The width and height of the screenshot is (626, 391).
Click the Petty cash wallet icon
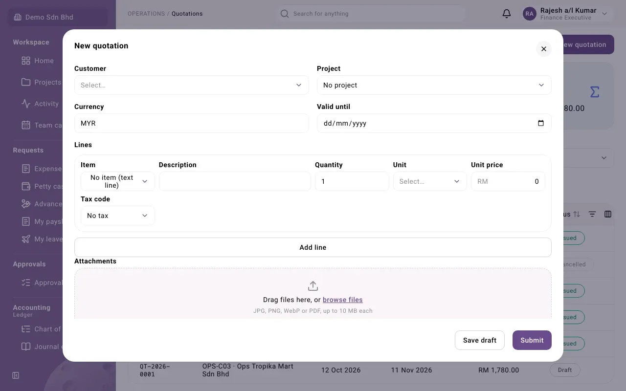click(26, 186)
